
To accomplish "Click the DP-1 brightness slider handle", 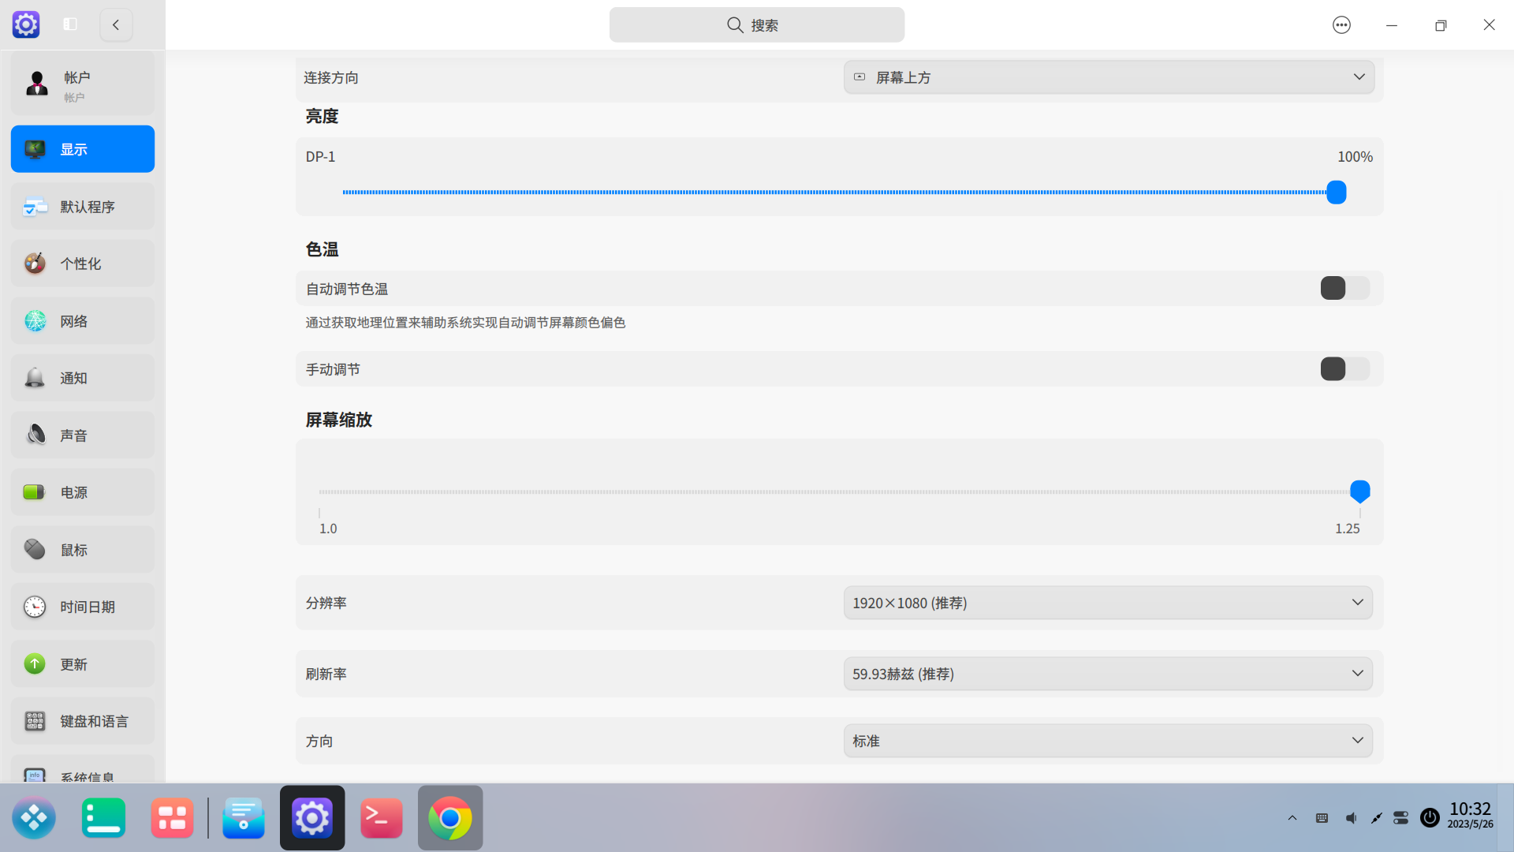I will pyautogui.click(x=1336, y=192).
